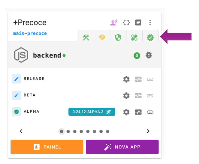Open the green bandage patch tab

(134, 37)
